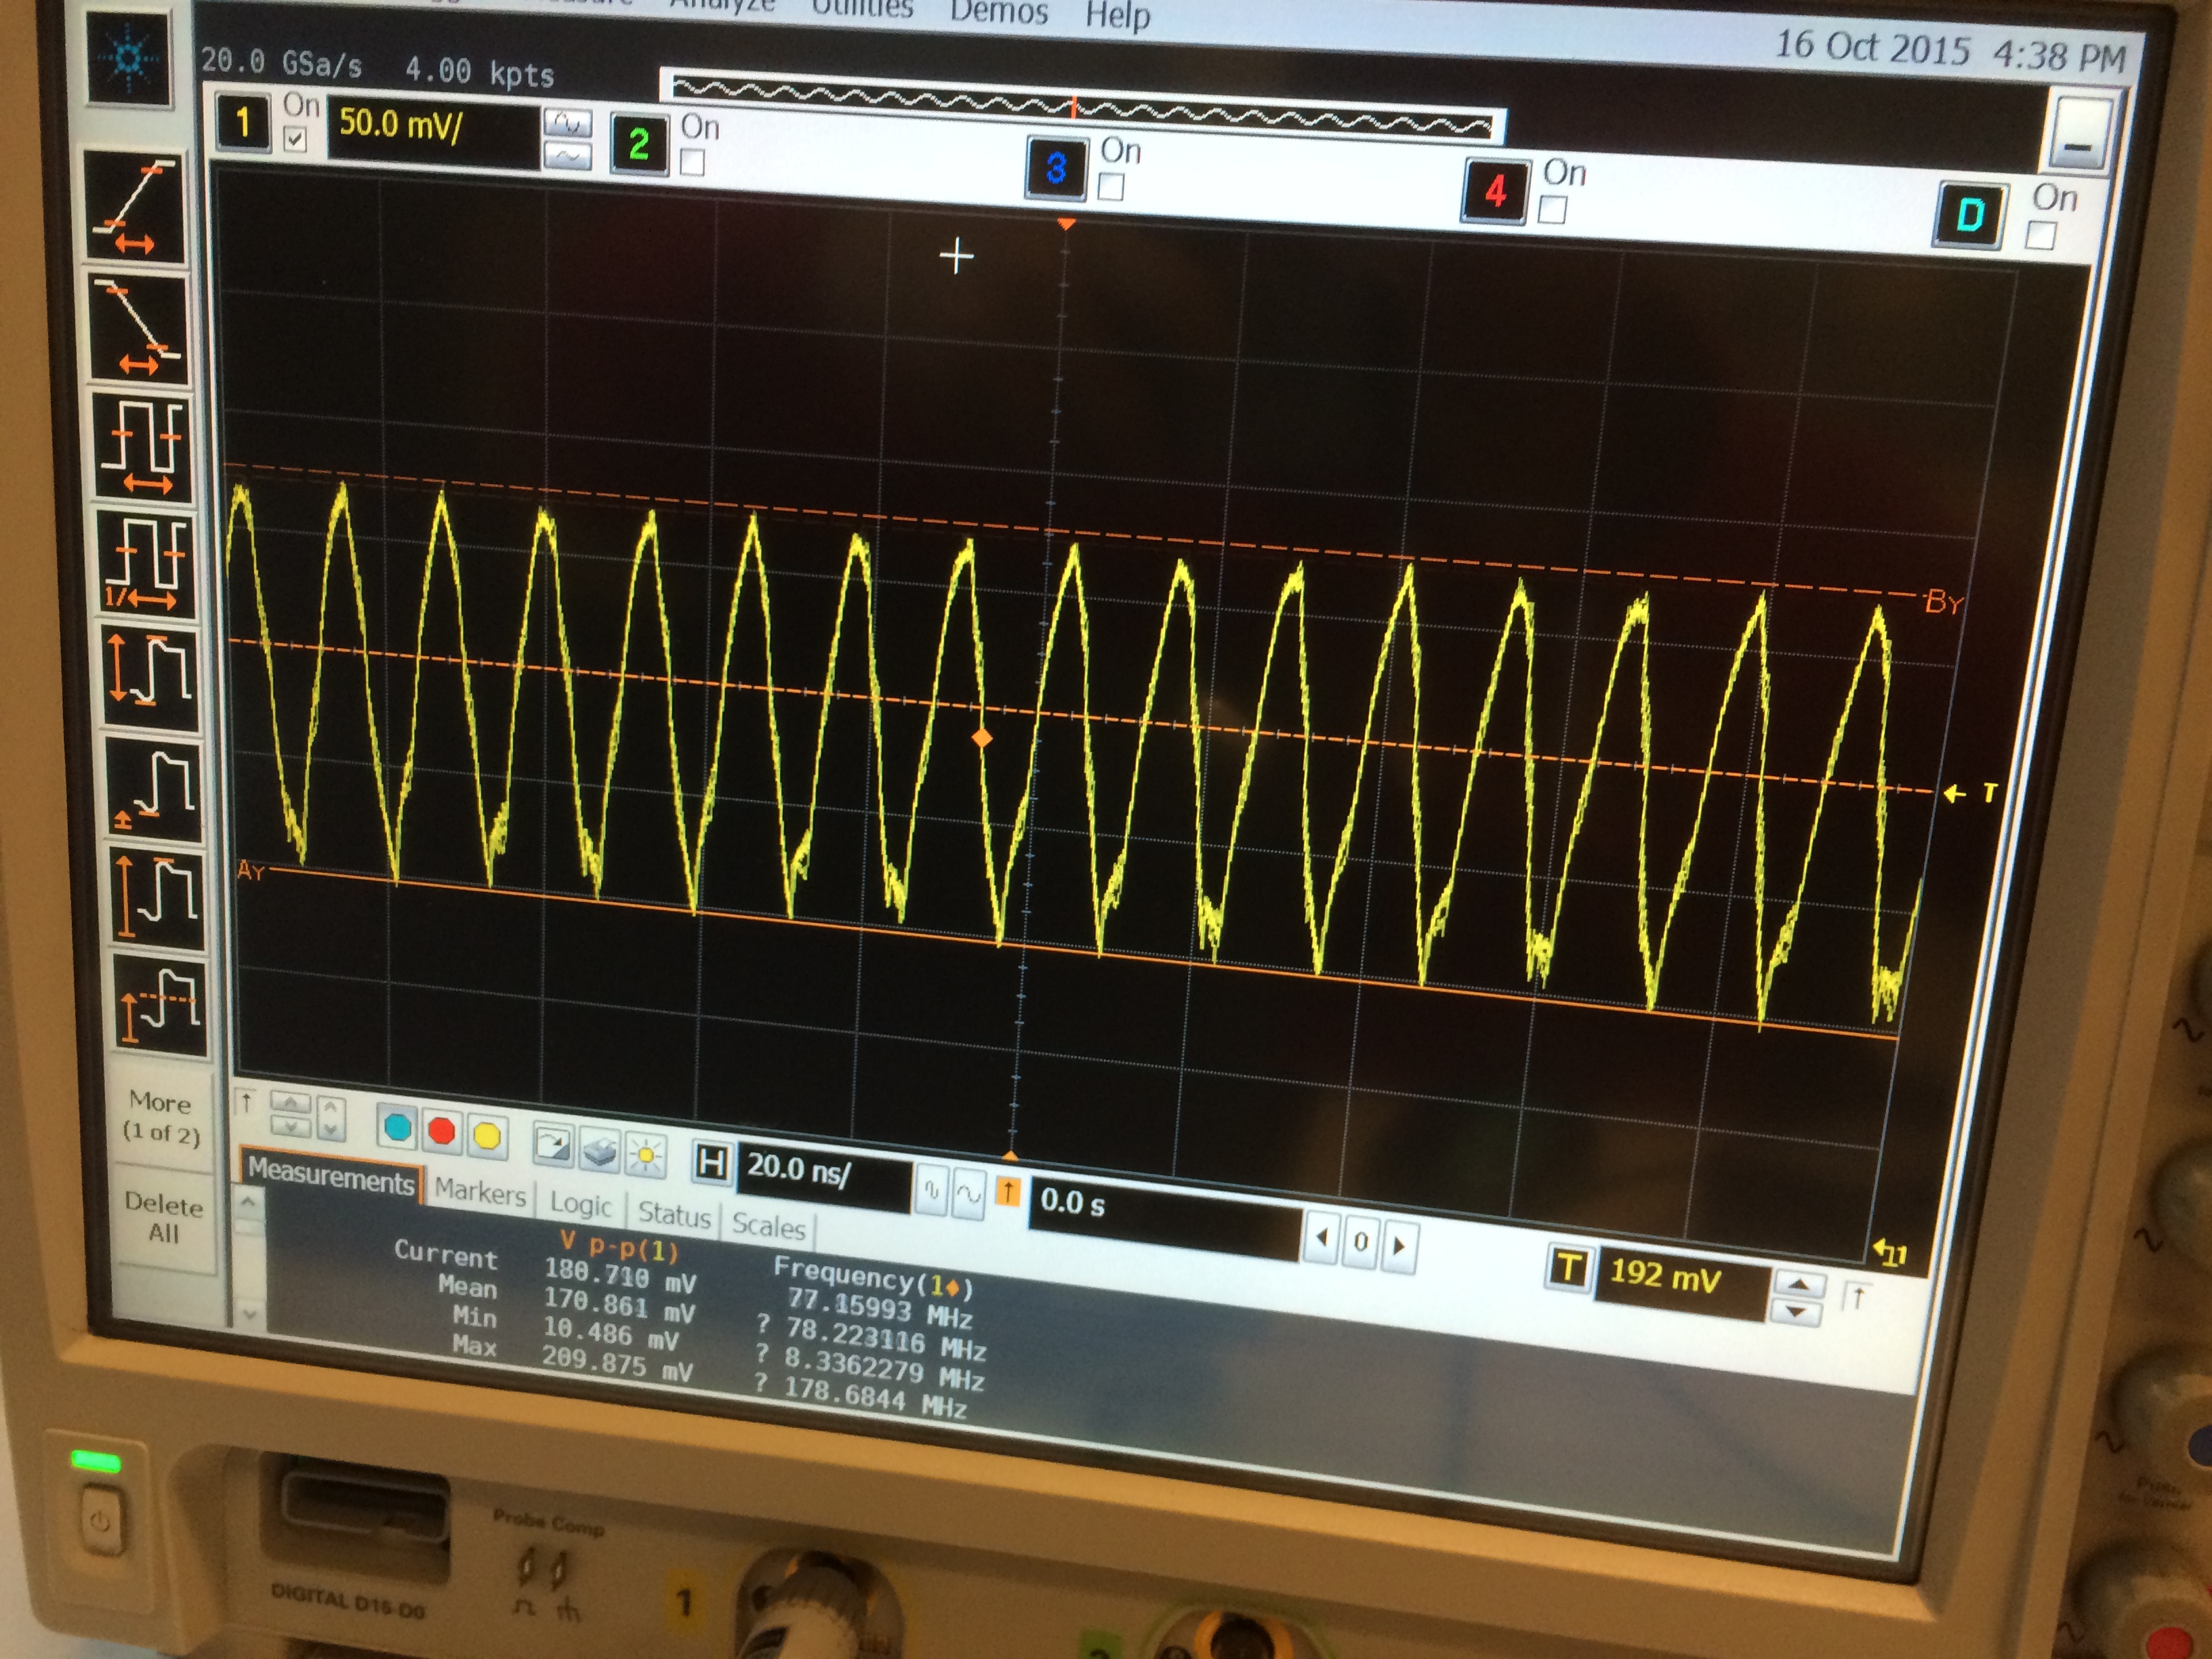Open the Help menu
The height and width of the screenshot is (1659, 2212).
tap(1117, 15)
